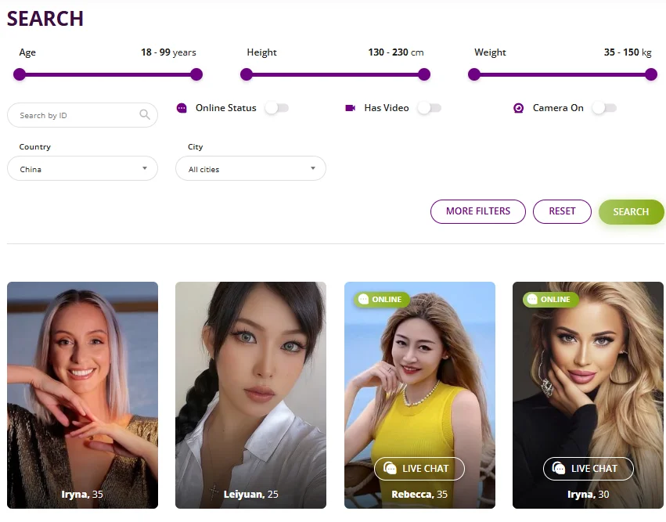Click the ONLINE badge on Rebecca's card
Image resolution: width=666 pixels, height=522 pixels.
pos(381,300)
